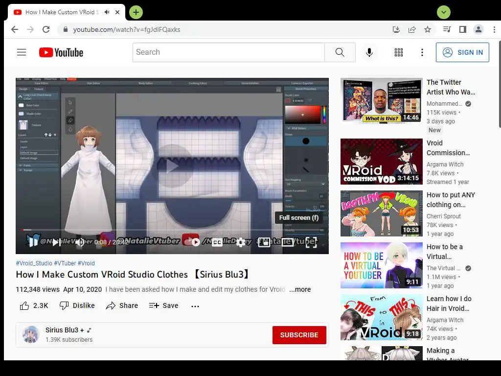
Task: Open media controls in browser toolbar
Action: (447, 29)
